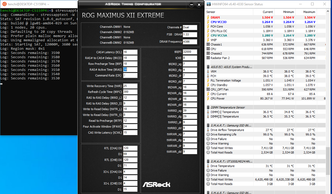
Task: Click the HWiNFO64 vertical scrollbar thumb
Action: click(x=329, y=161)
